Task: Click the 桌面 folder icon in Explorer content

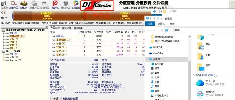Action: [200, 67]
